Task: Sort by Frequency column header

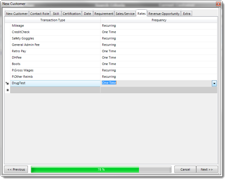Action: pyautogui.click(x=159, y=20)
